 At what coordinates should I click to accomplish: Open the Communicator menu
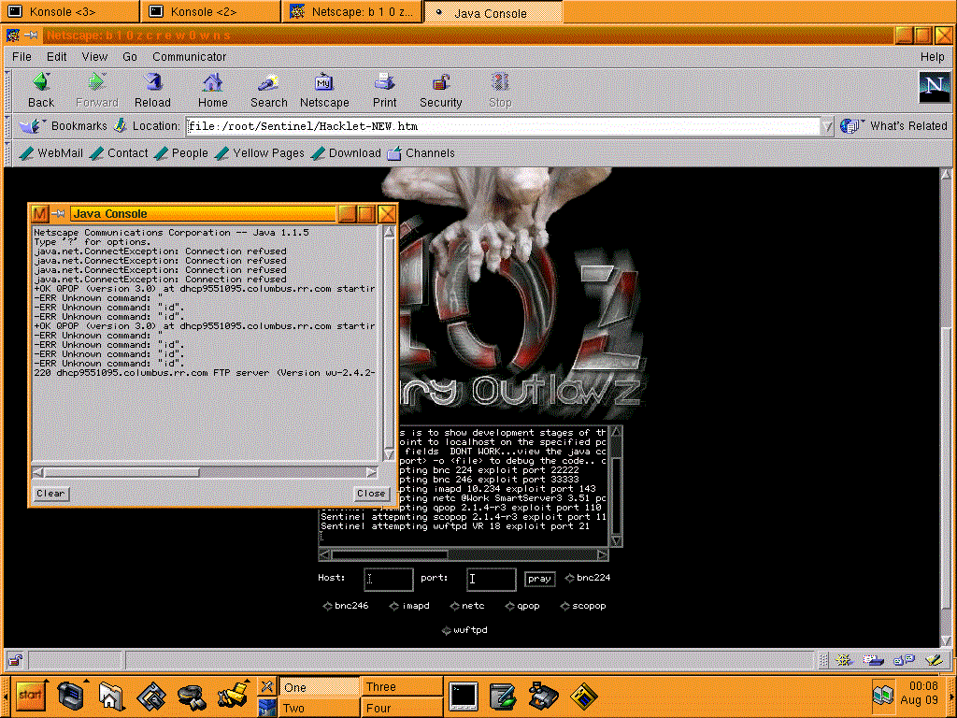tap(189, 56)
